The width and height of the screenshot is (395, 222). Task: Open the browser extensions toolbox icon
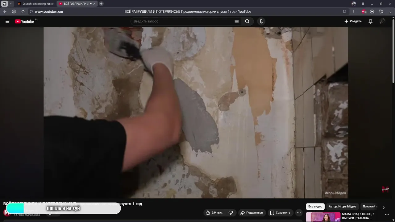tap(381, 11)
